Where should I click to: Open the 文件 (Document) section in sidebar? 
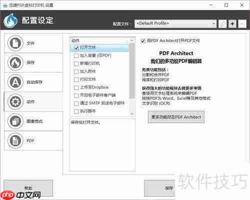click(33, 43)
